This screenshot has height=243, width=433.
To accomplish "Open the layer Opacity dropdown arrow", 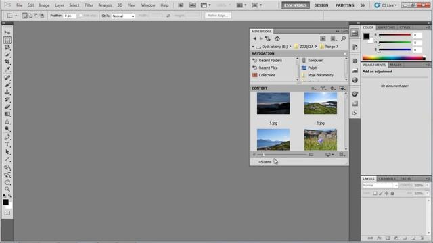I will tap(427, 186).
